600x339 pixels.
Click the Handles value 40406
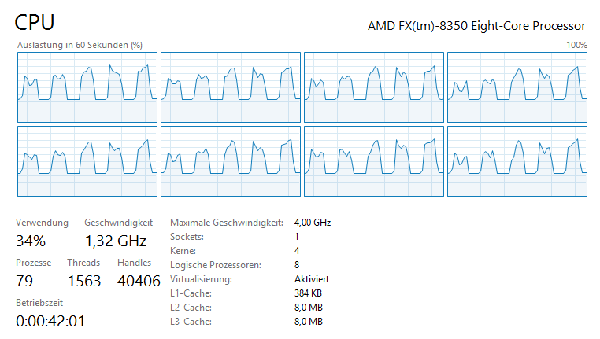tap(139, 281)
